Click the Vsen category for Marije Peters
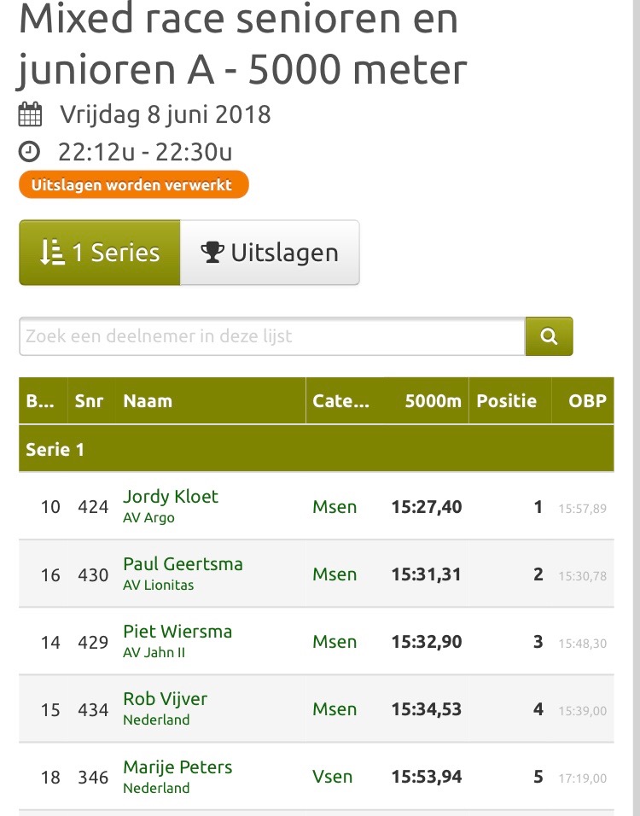Viewport: 640px width, 816px height. (333, 777)
